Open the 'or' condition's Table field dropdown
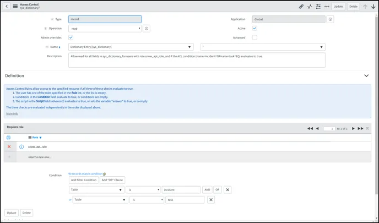 point(100,200)
